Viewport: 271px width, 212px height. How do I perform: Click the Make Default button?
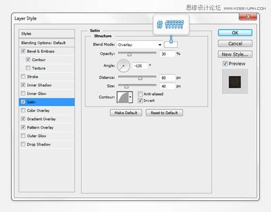coord(126,113)
